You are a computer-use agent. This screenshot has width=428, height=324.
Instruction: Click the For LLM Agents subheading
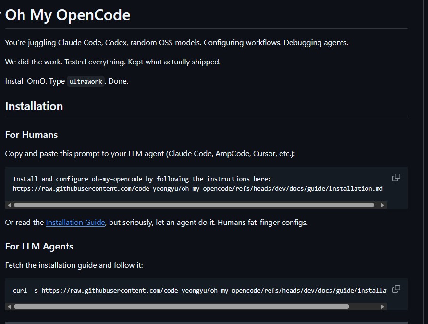pyautogui.click(x=39, y=246)
